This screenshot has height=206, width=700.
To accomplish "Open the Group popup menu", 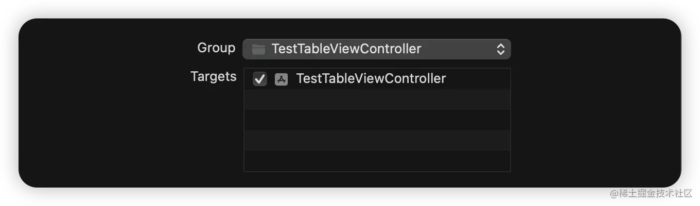I will pyautogui.click(x=376, y=49).
